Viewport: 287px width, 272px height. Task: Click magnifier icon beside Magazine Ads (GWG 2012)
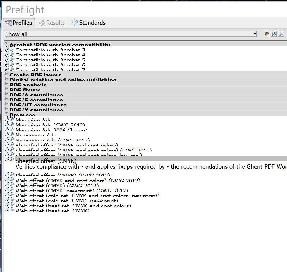click(7, 124)
